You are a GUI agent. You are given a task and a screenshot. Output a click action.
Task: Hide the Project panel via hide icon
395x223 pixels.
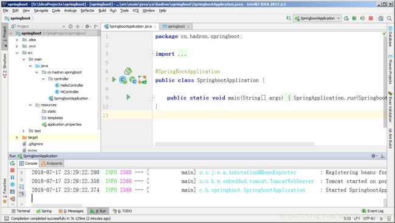[96, 27]
